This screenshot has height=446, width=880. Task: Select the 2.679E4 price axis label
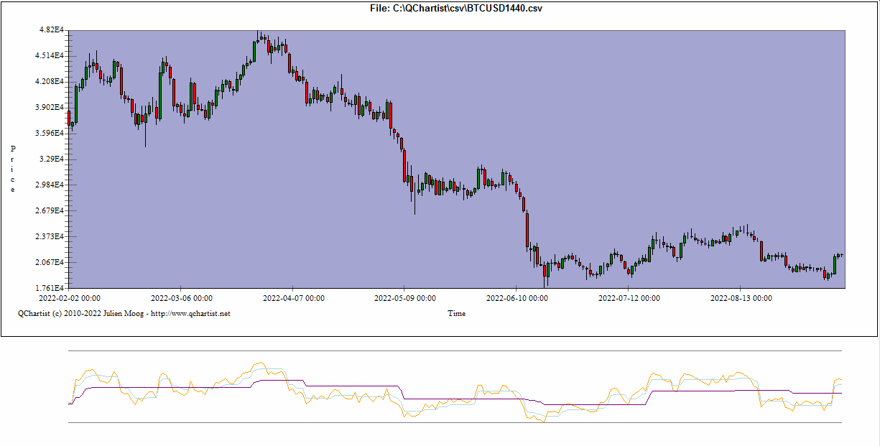pyautogui.click(x=51, y=211)
